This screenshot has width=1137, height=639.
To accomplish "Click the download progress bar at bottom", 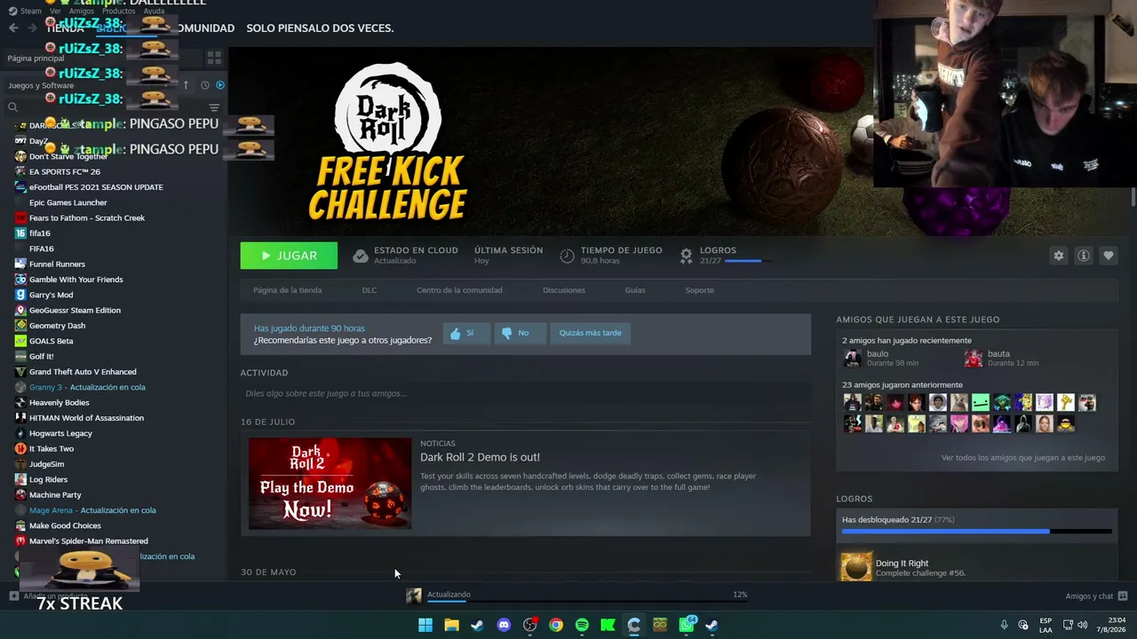I will click(586, 602).
